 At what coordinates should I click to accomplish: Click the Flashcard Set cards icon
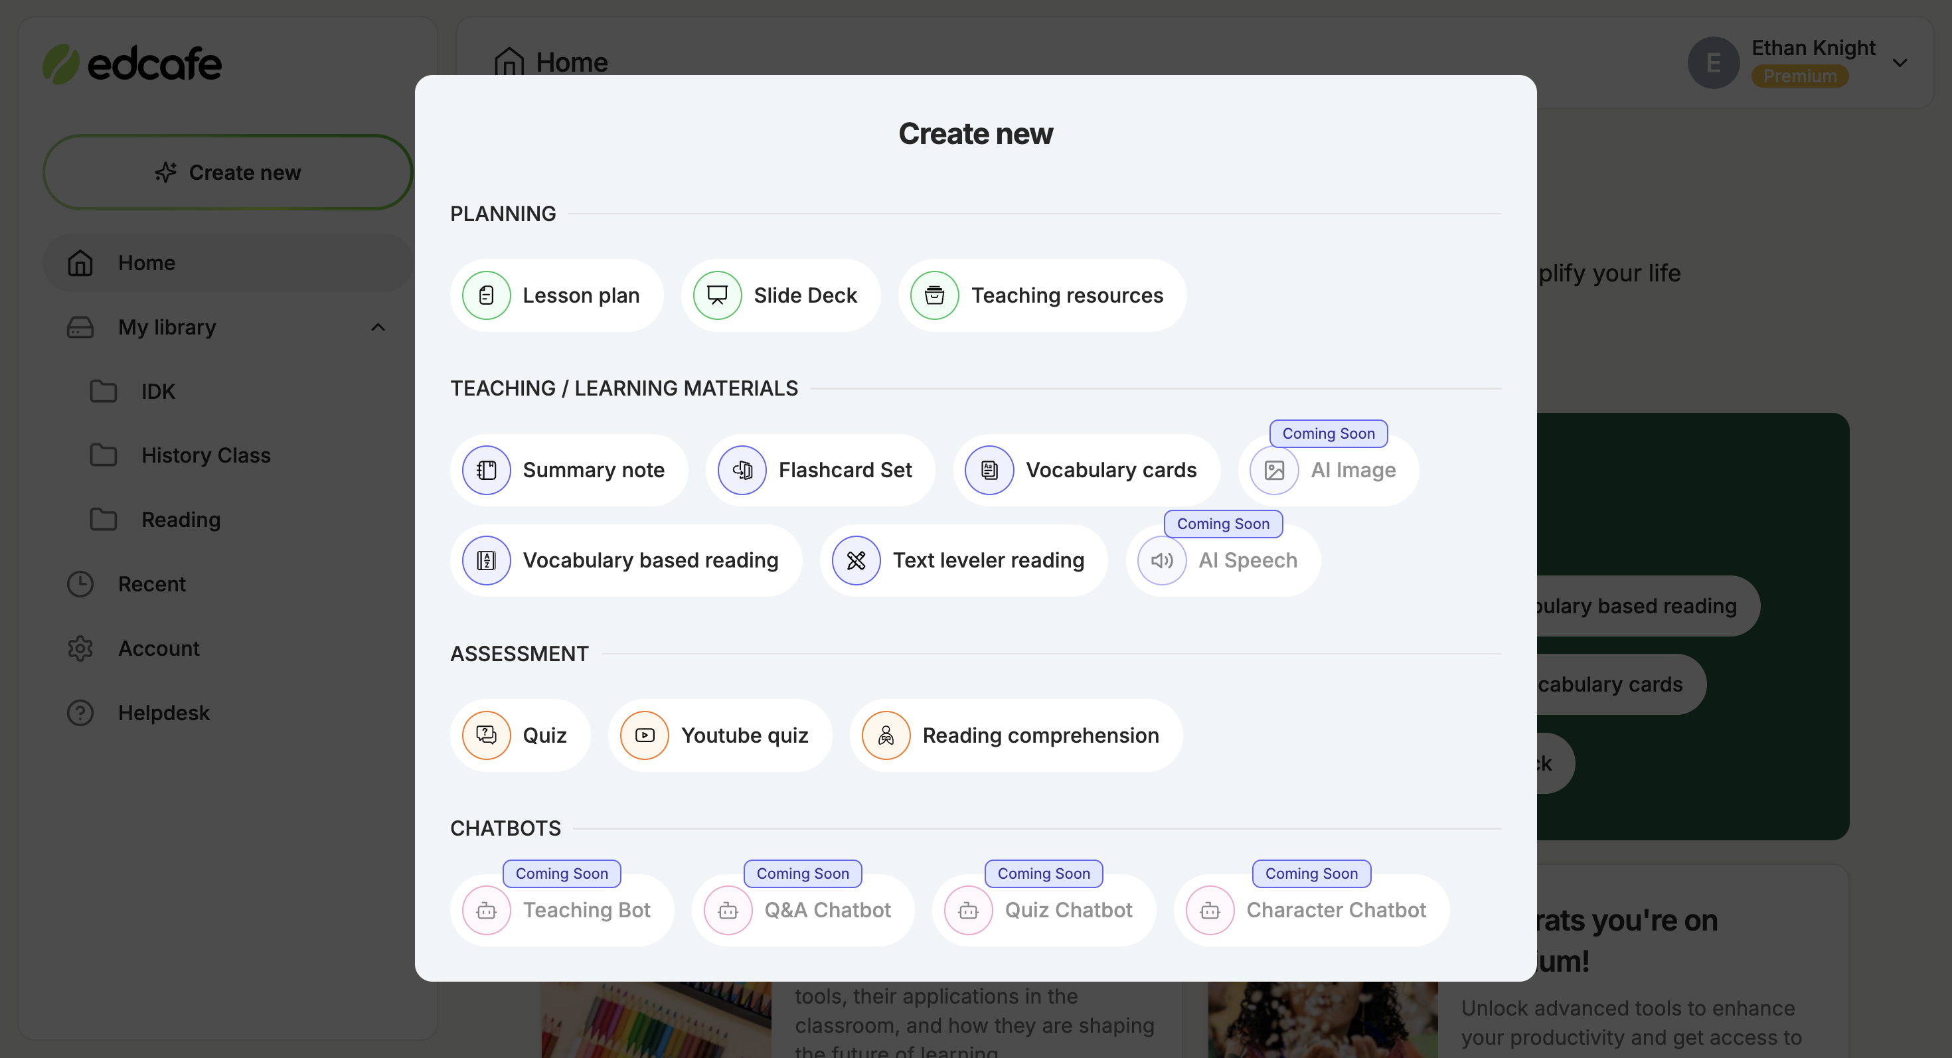[x=742, y=471]
